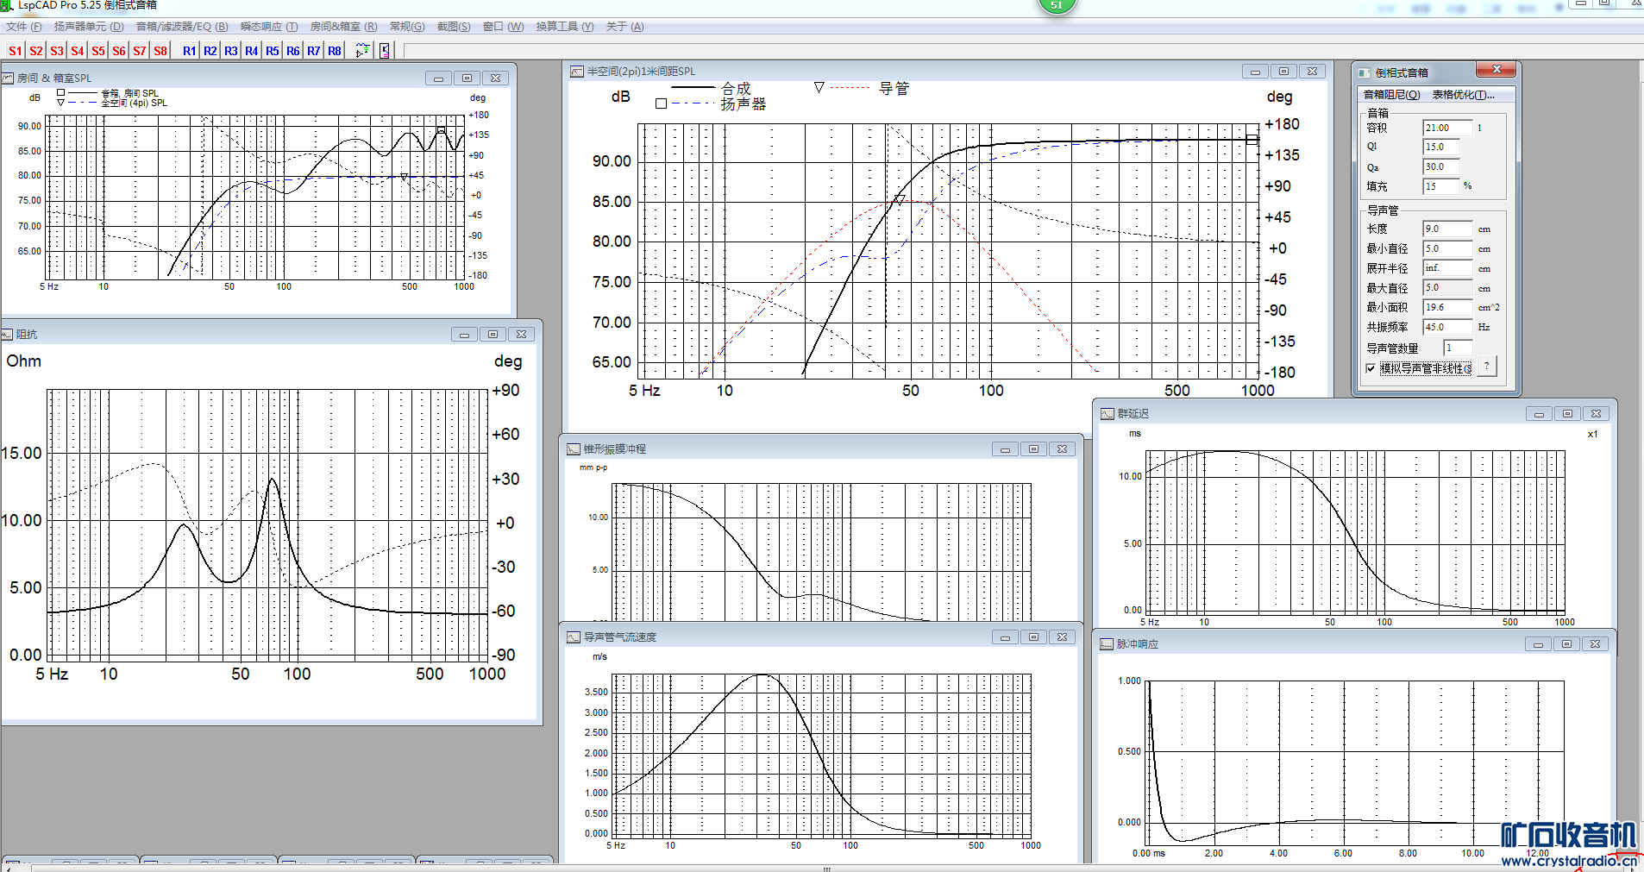Viewport: 1644px width, 872px height.
Task: Expand the 换算工具 (Y) menu
Action: (x=564, y=27)
